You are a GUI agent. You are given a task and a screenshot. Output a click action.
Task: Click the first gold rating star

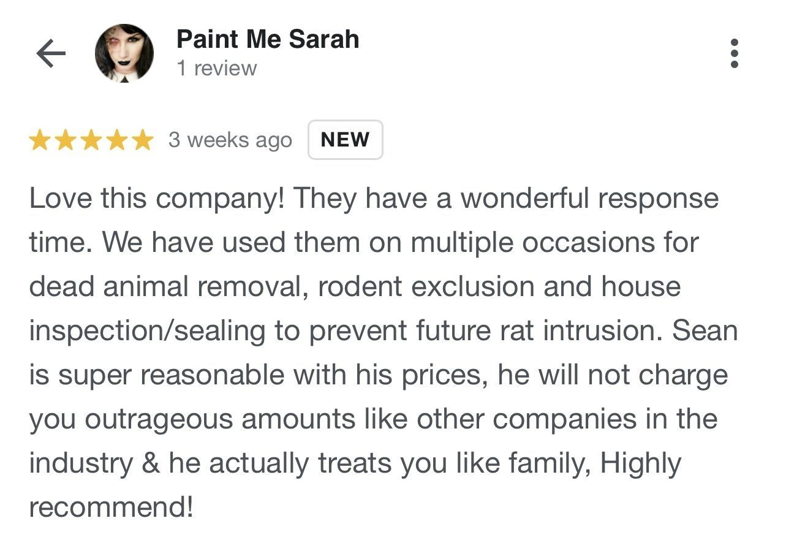pyautogui.click(x=40, y=140)
